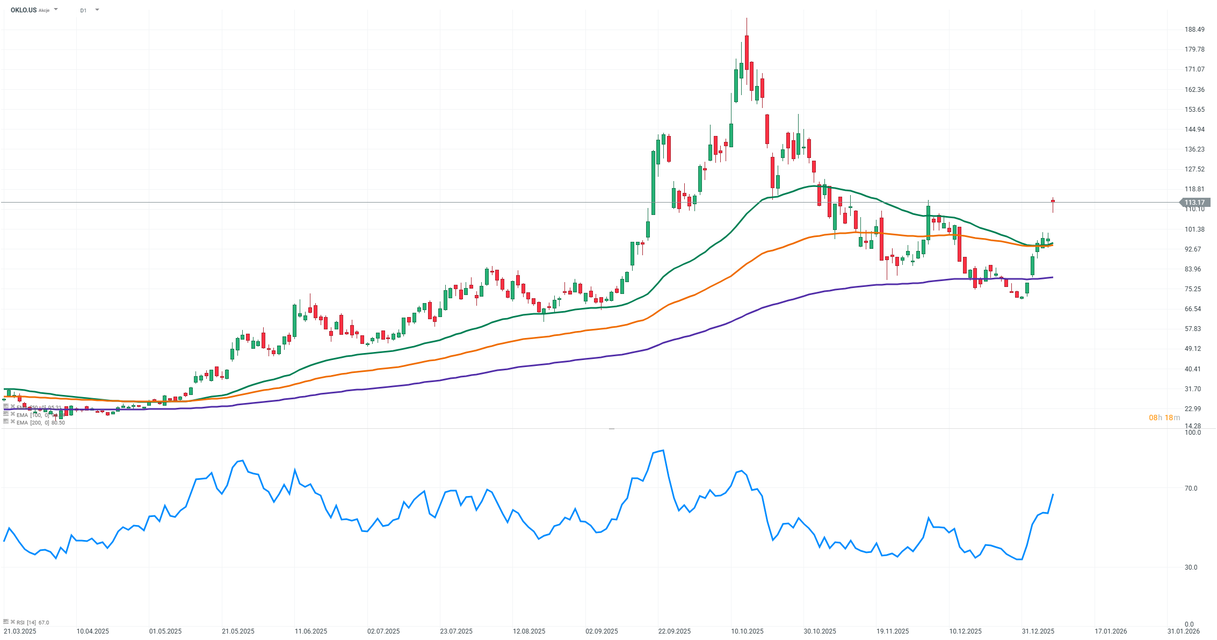This screenshot has height=640, width=1217.
Task: Remove the RSI indicator with X
Action: coord(13,622)
